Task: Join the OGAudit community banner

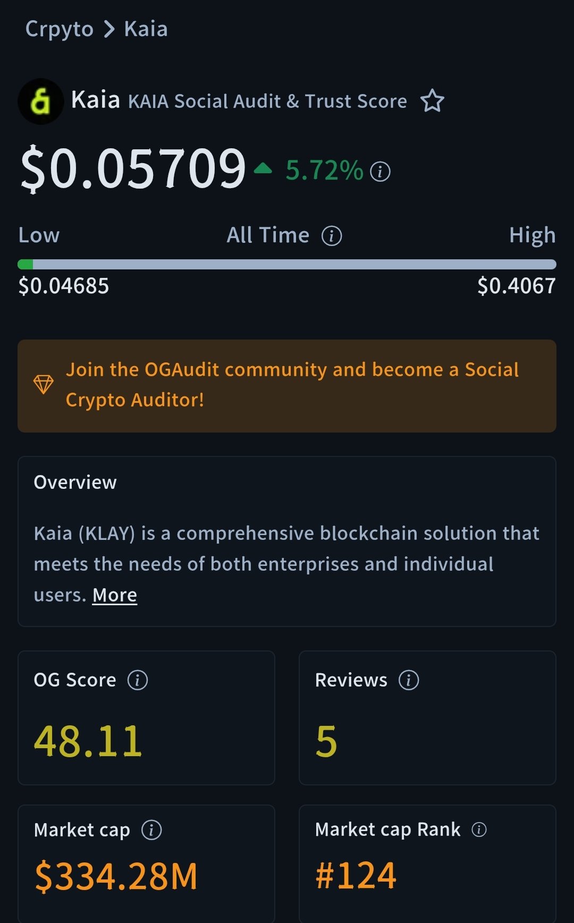Action: [x=292, y=385]
